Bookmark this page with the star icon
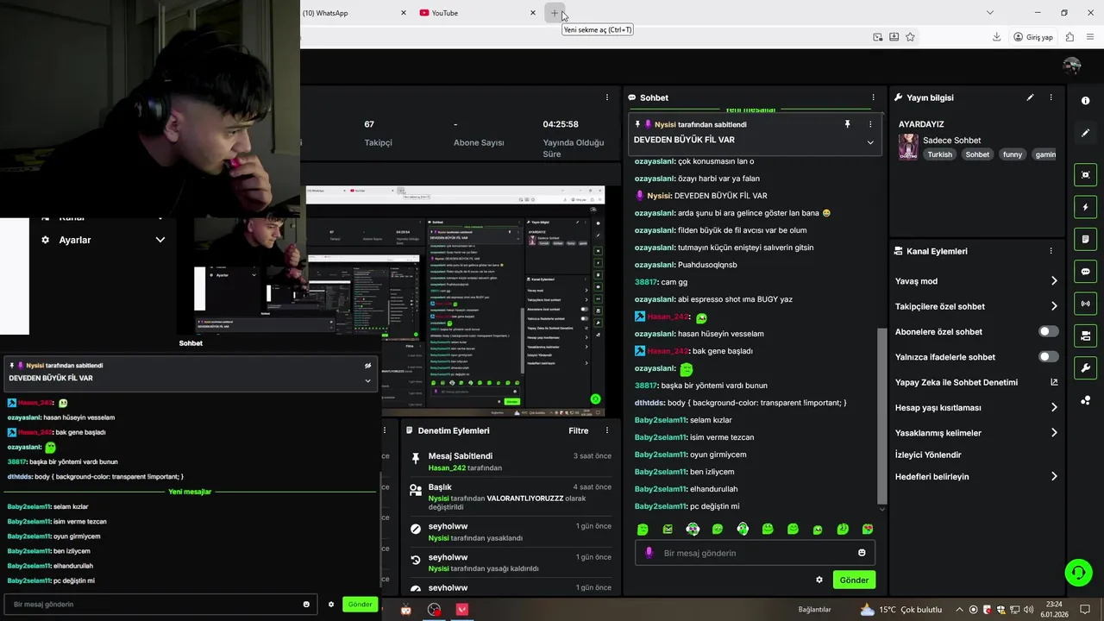1104x621 pixels. [x=910, y=37]
